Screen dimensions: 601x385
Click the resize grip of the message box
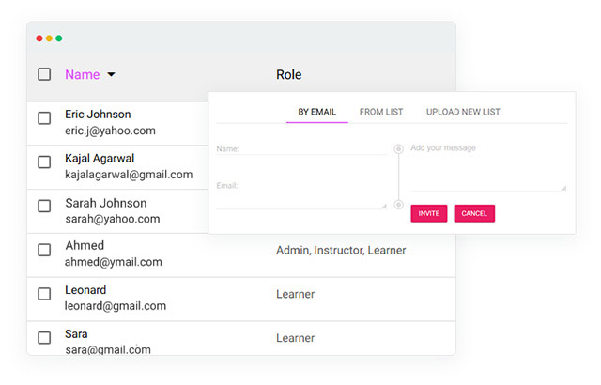coord(563,187)
